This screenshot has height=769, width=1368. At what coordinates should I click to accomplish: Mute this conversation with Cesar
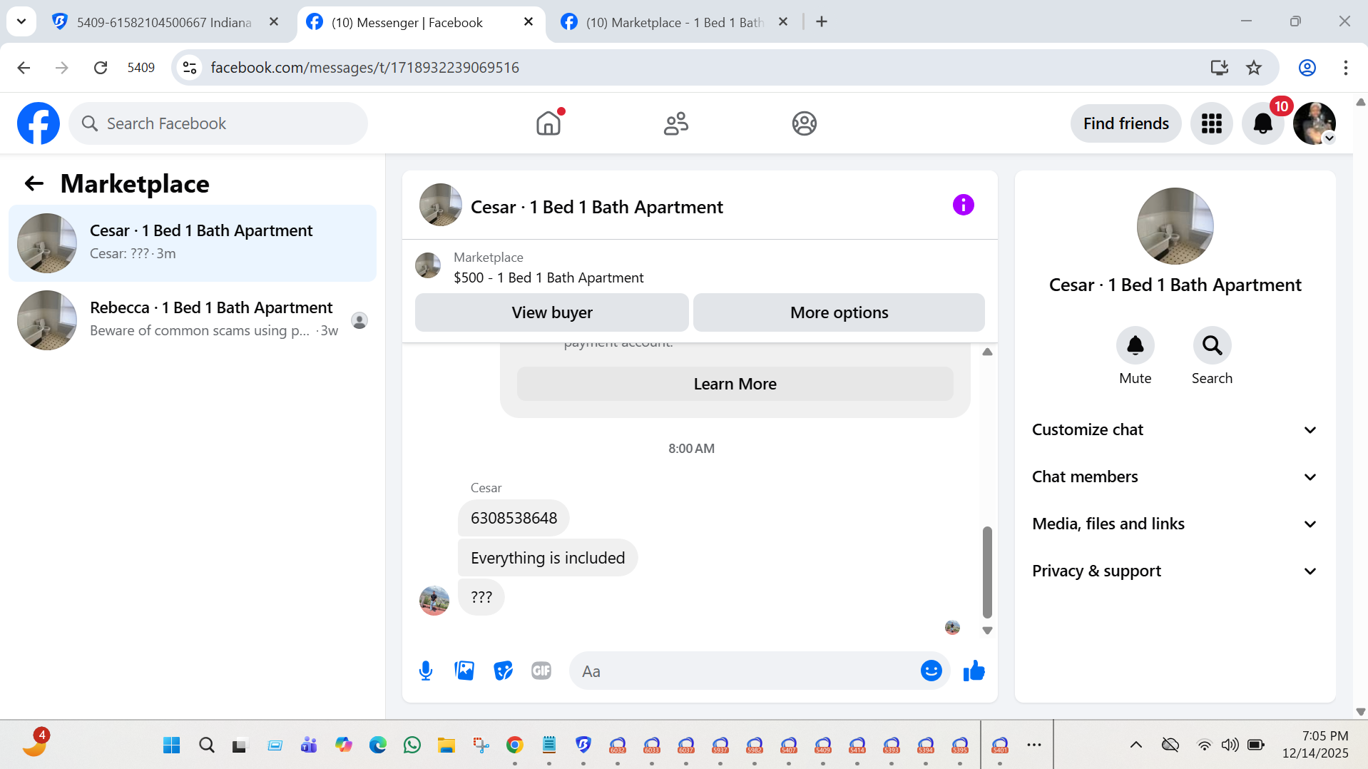[x=1135, y=355]
